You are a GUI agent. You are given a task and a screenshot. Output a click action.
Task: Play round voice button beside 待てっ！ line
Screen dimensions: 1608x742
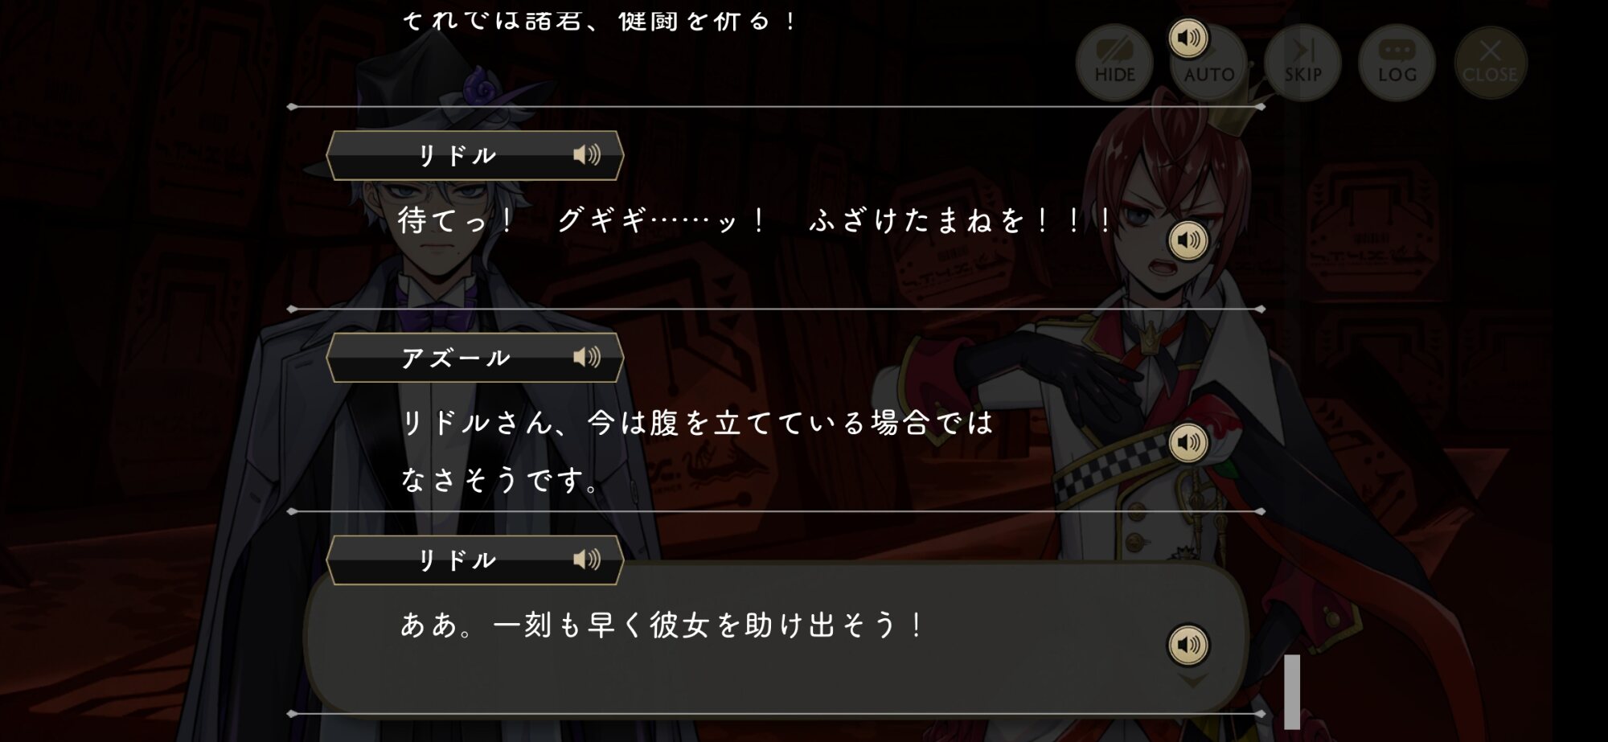tap(1188, 240)
